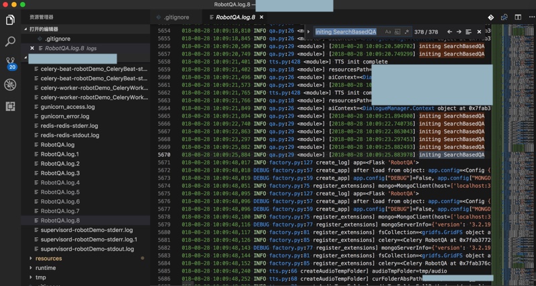Viewport: 536px width, 286px height.
Task: Open RobotQA.log.1 in the file tree
Action: 60,154
